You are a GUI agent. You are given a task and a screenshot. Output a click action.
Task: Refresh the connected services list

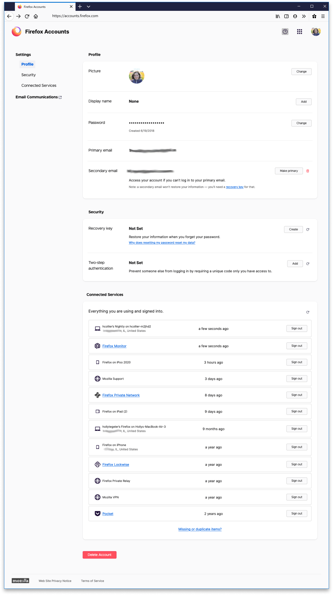[x=308, y=312]
